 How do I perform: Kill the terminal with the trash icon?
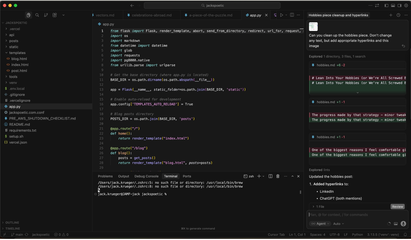click(x=278, y=176)
